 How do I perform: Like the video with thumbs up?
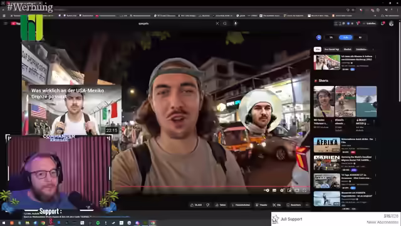coord(196,205)
